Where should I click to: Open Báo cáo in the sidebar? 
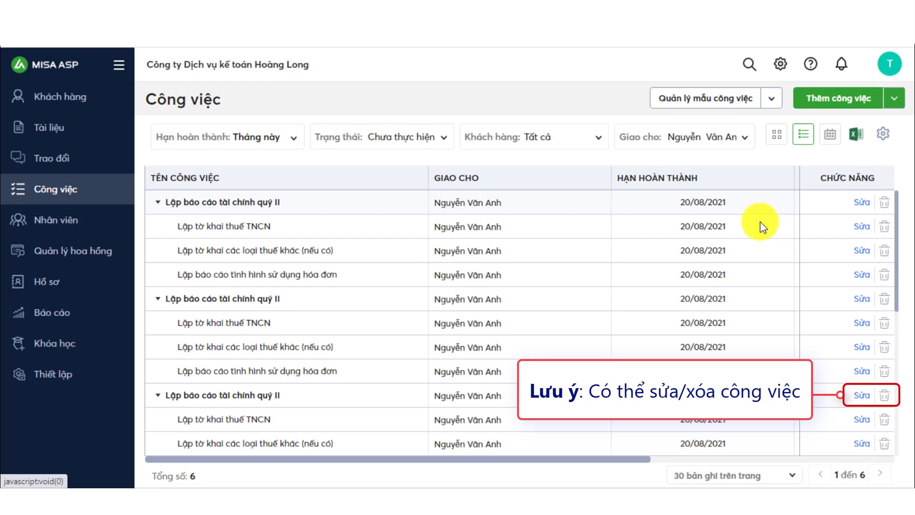point(67,313)
